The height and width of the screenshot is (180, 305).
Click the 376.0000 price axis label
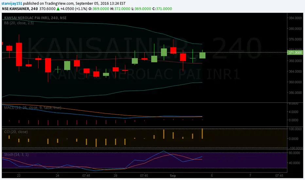click(295, 39)
